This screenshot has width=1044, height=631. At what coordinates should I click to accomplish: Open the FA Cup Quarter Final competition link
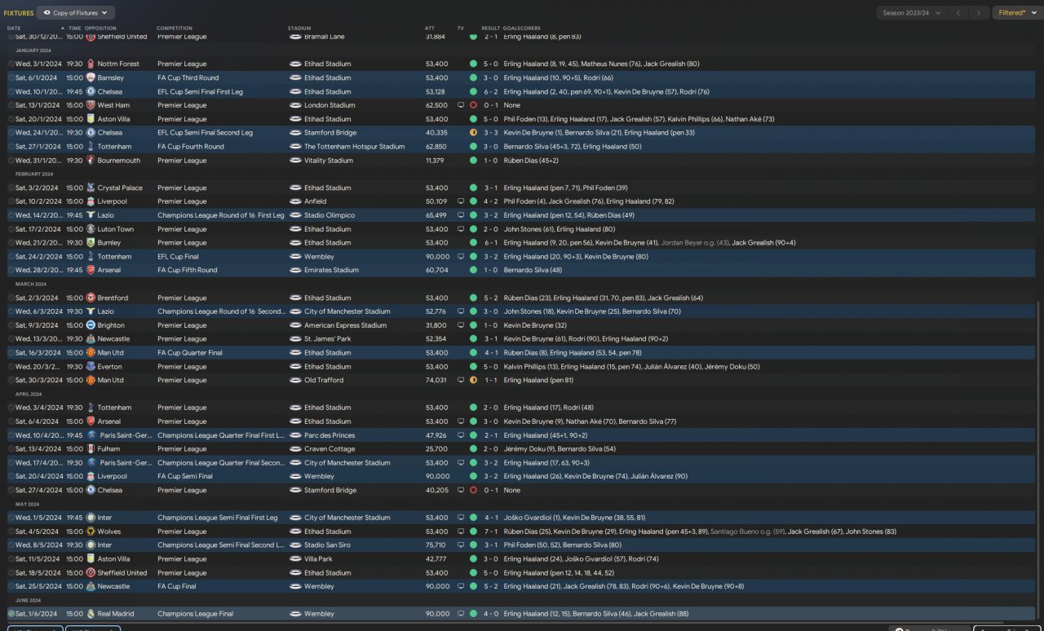(x=190, y=353)
